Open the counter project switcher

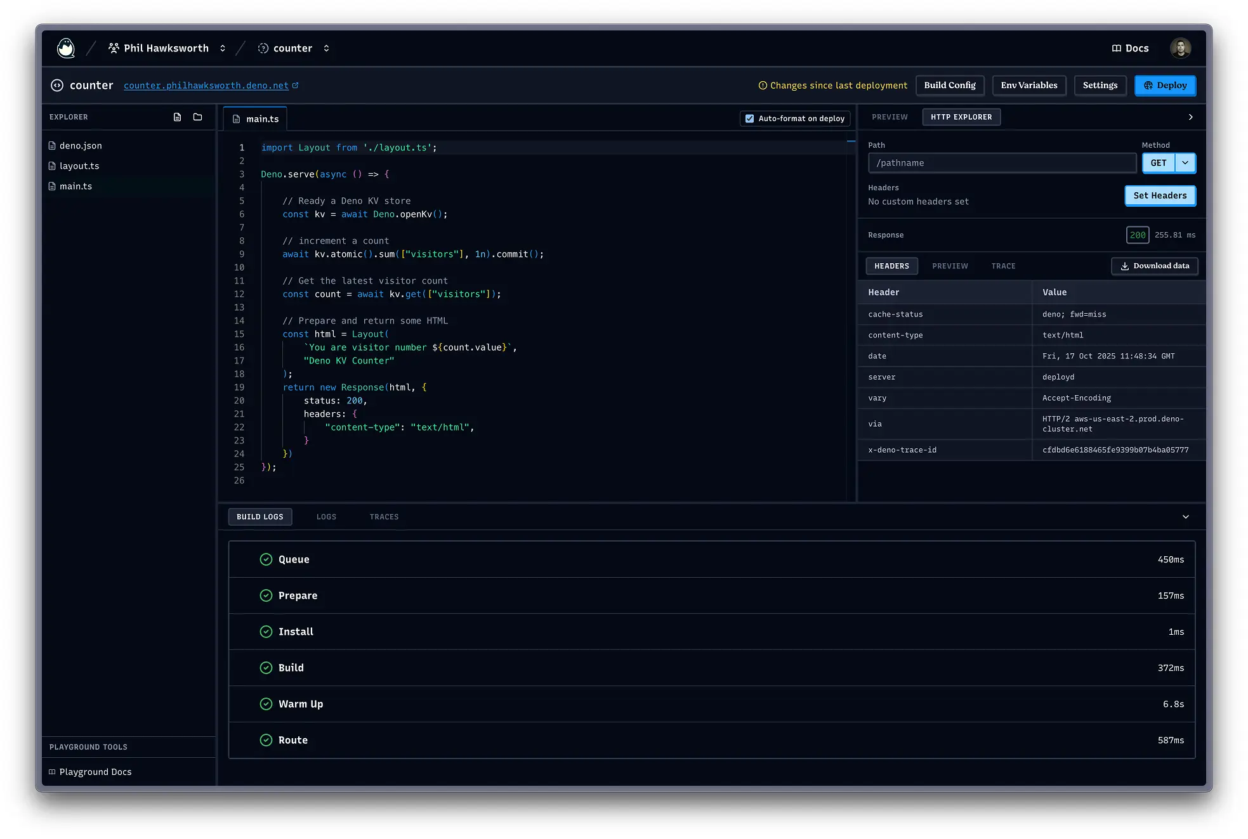point(326,48)
